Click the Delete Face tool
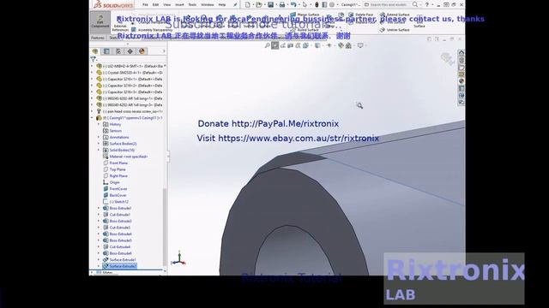The height and width of the screenshot is (308, 549). coord(361,15)
